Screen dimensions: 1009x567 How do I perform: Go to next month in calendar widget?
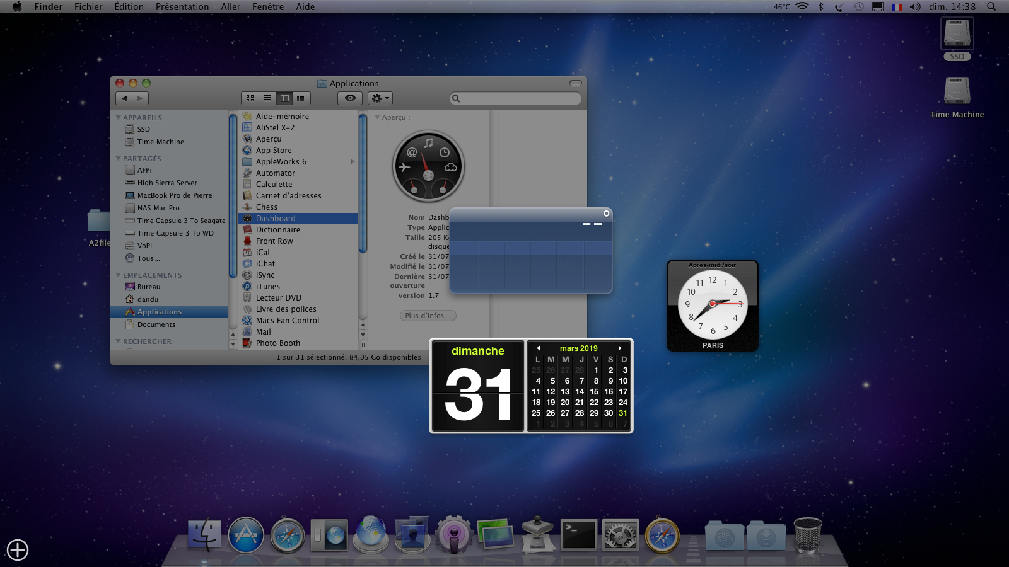(x=620, y=348)
